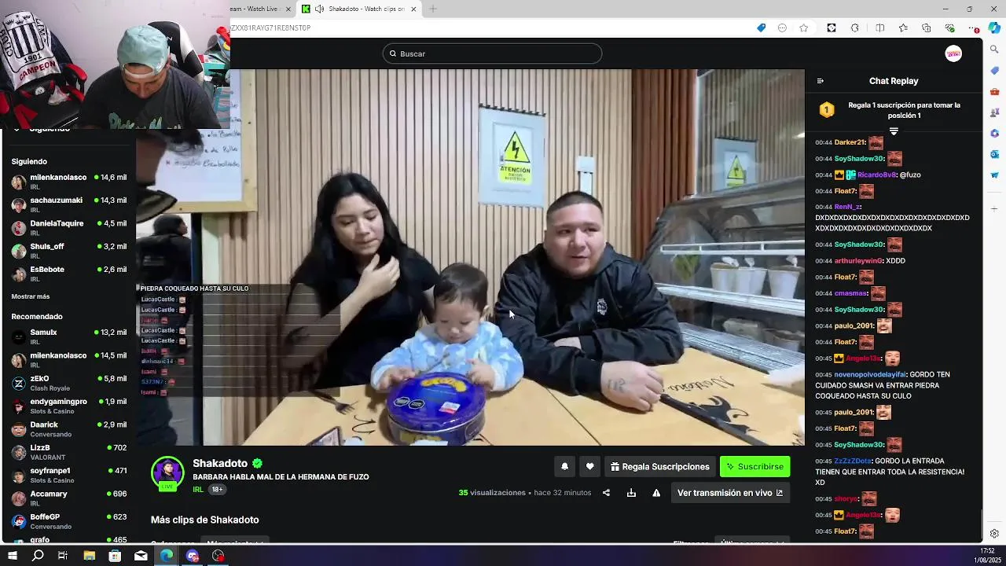Open BoffeGP recommended channel
The image size is (1006, 566).
[68, 520]
